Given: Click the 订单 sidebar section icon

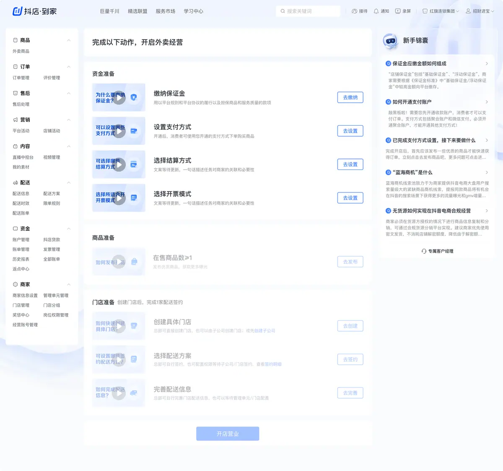Looking at the screenshot, I should click(x=15, y=67).
